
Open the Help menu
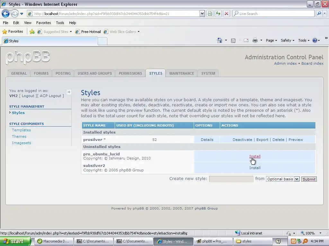72,23
